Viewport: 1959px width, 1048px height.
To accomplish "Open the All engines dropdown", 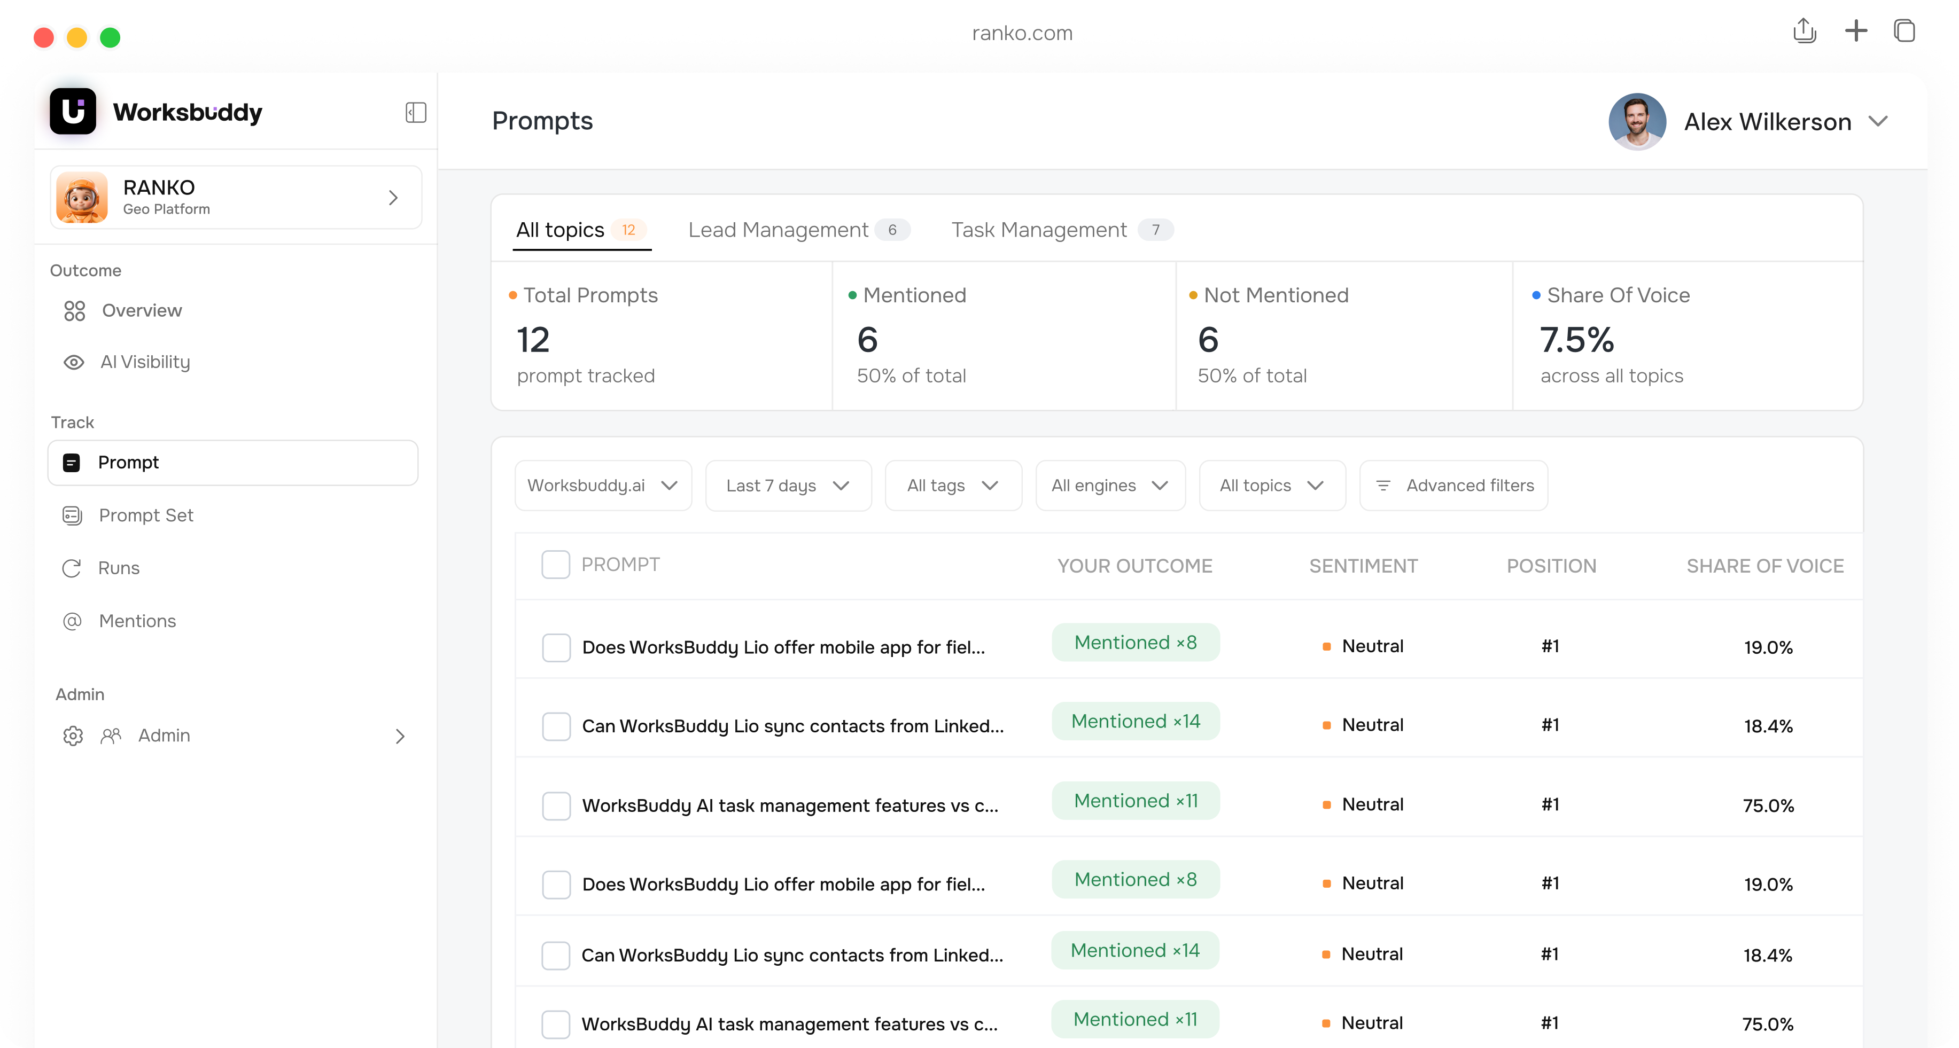I will [1110, 486].
